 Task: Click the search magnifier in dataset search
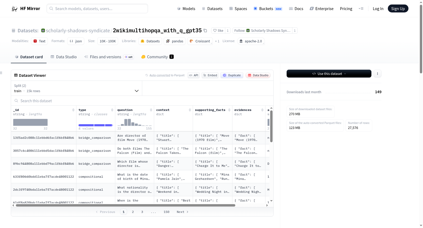point(16,101)
